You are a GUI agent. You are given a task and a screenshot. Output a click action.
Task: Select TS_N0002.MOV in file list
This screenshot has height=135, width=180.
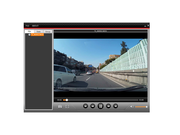[x=37, y=35]
